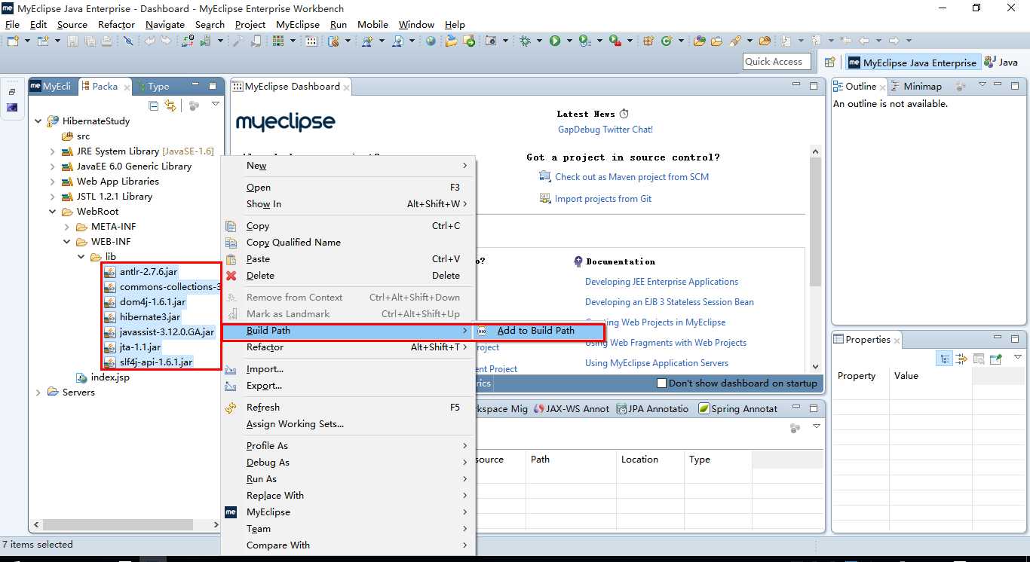
Task: Click Collapse All in Package Explorer
Action: click(154, 105)
